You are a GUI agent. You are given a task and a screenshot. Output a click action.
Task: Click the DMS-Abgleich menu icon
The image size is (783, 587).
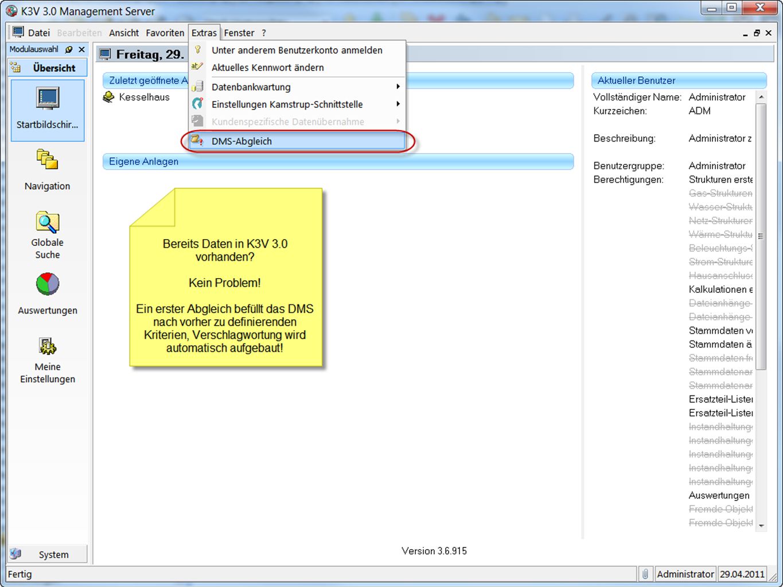click(197, 140)
